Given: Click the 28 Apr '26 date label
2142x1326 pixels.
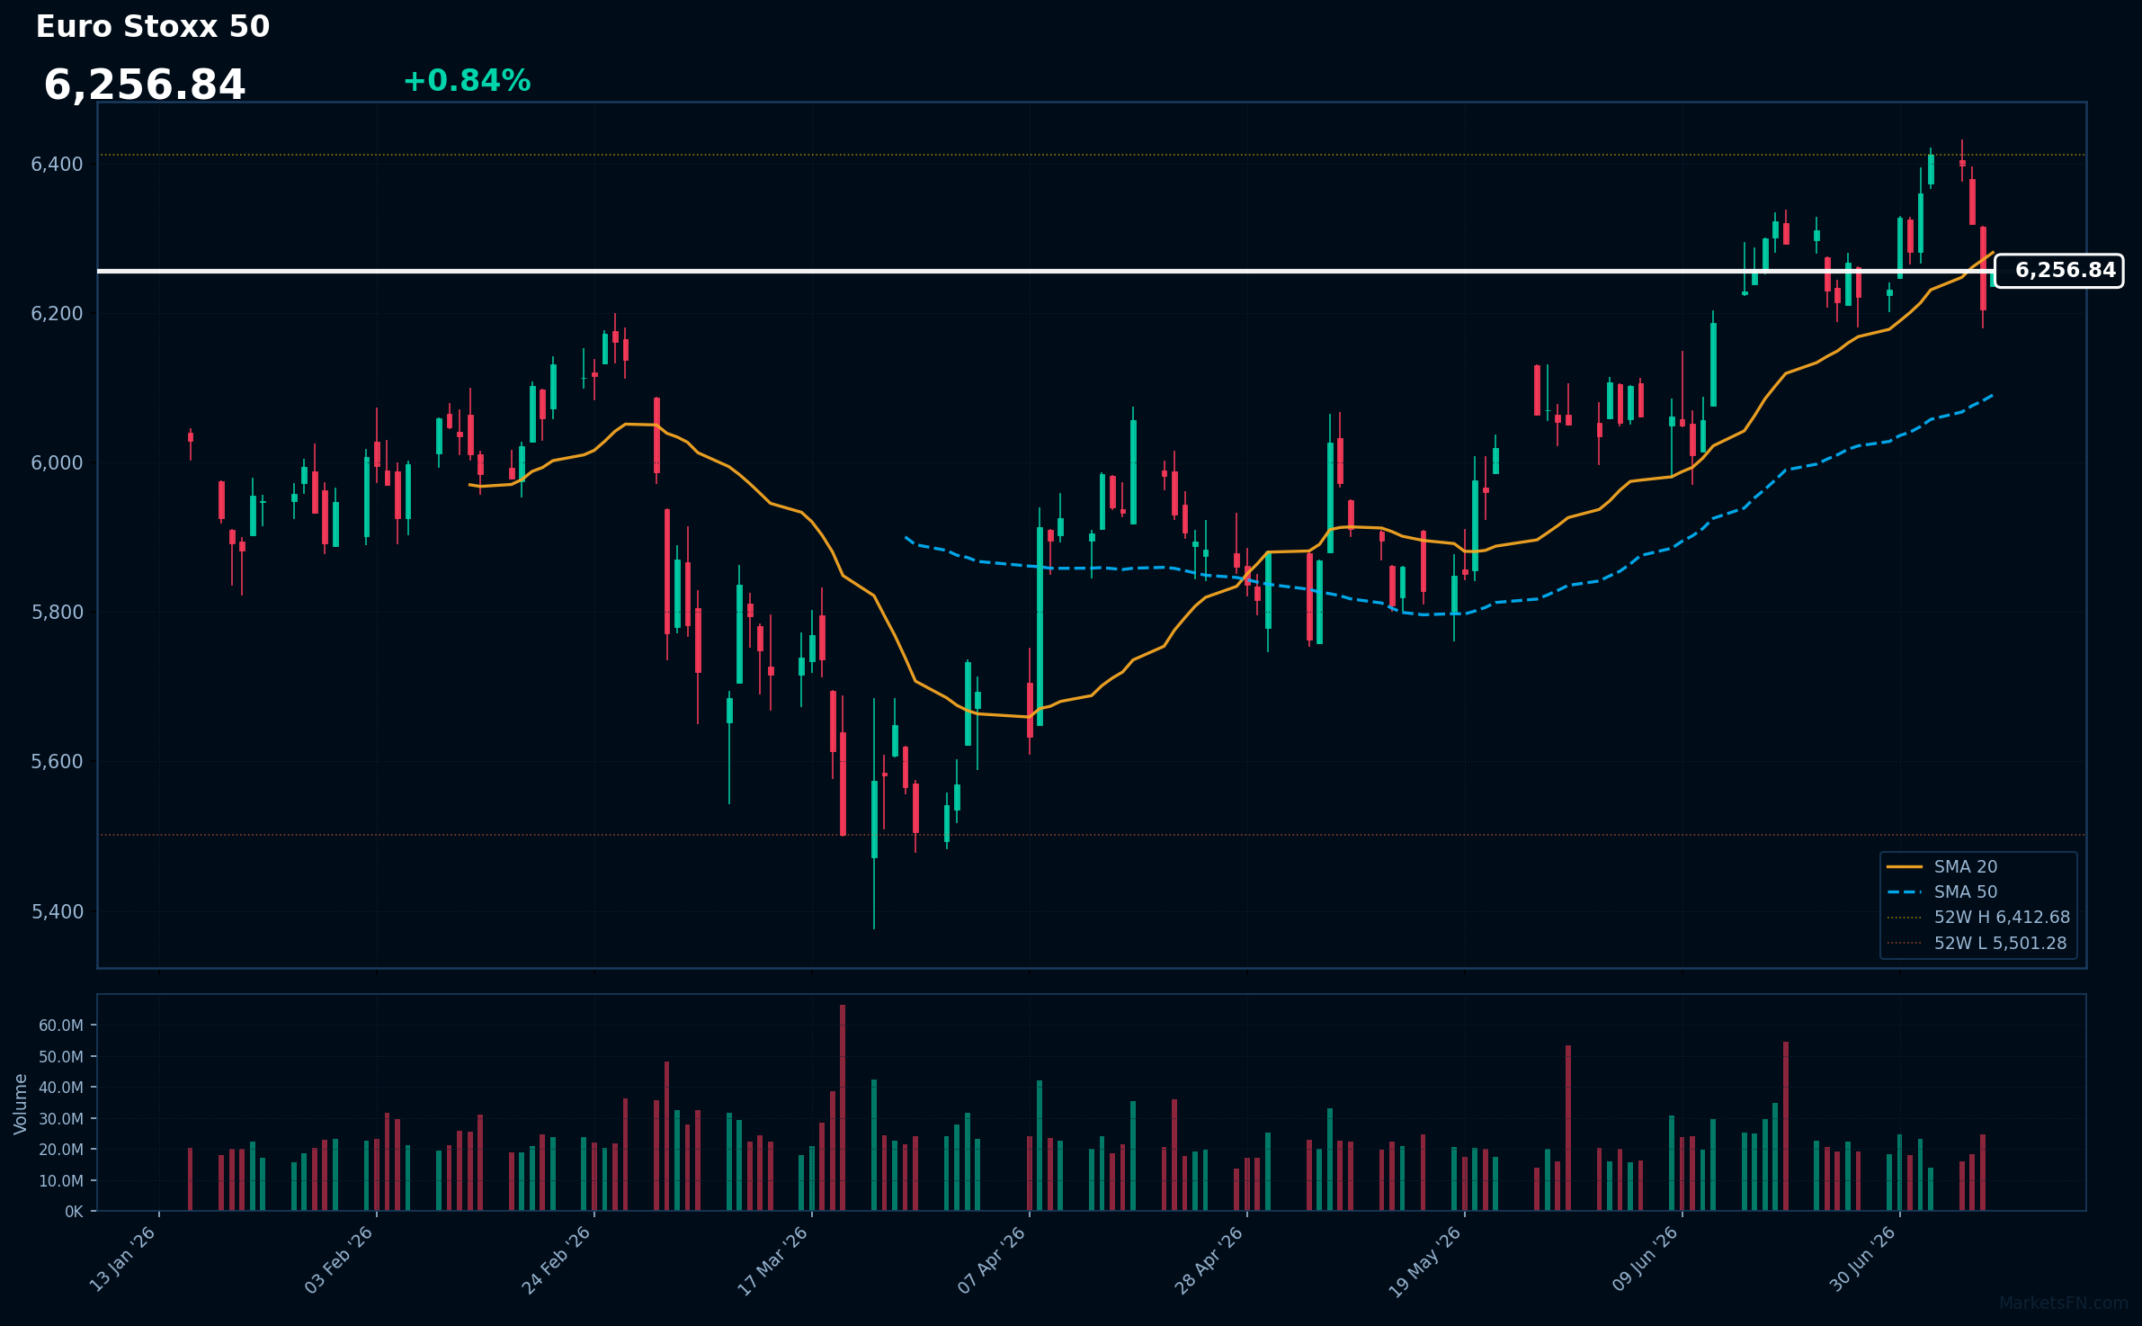Looking at the screenshot, I should point(1209,1259).
